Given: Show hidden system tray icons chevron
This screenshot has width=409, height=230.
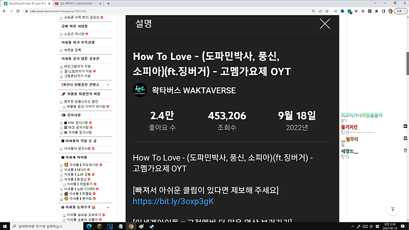Looking at the screenshot, I should click(352, 226).
